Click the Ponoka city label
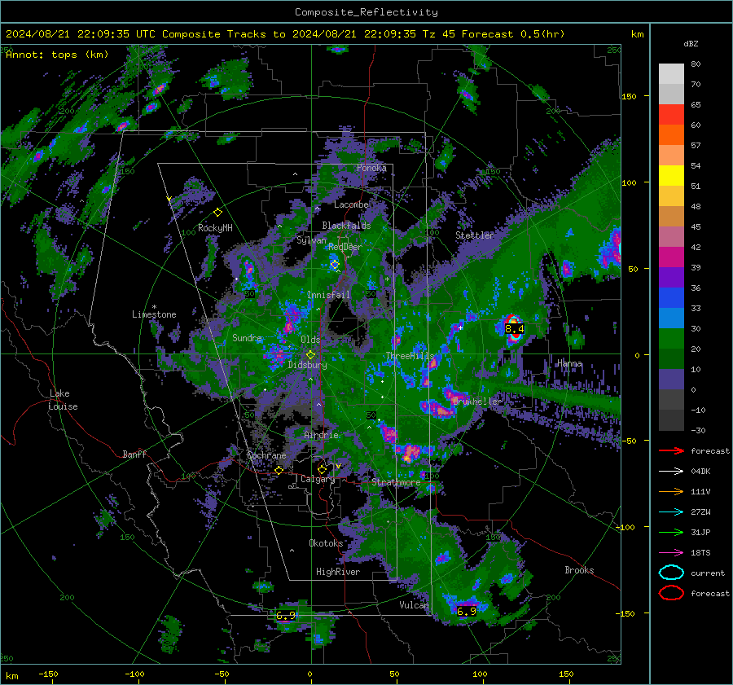The height and width of the screenshot is (685, 733). [371, 168]
